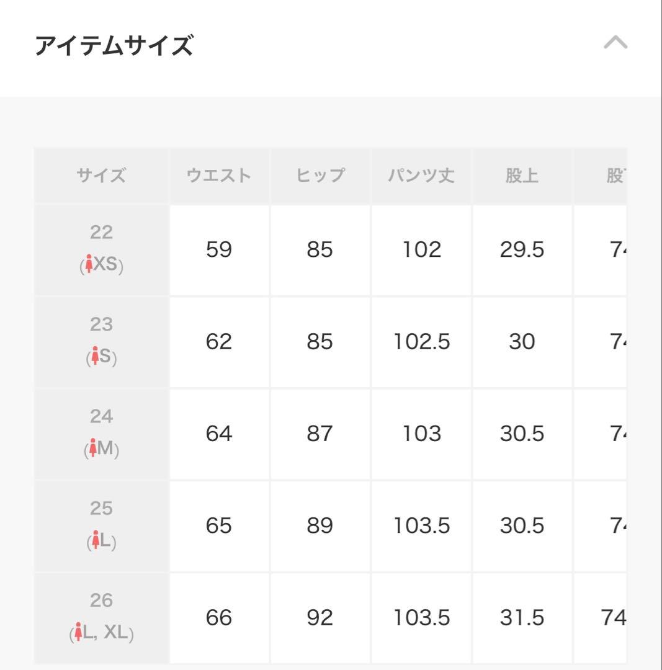Select the ウエスト column header
This screenshot has height=670, width=662.
tap(219, 175)
